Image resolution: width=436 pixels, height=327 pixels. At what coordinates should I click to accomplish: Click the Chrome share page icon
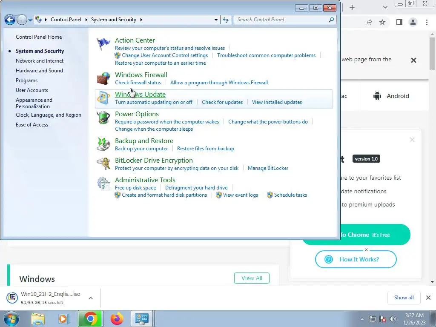tap(369, 22)
